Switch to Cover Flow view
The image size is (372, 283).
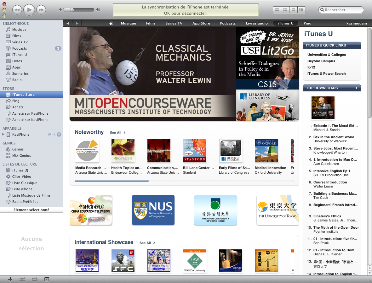301,10
